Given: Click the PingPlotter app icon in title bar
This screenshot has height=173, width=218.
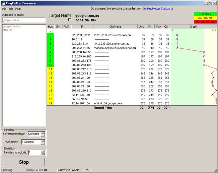Looking at the screenshot, I should click(3, 3).
